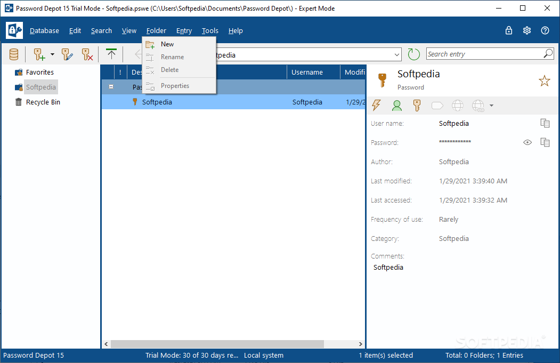Copy password via key icon in details

coord(417,106)
